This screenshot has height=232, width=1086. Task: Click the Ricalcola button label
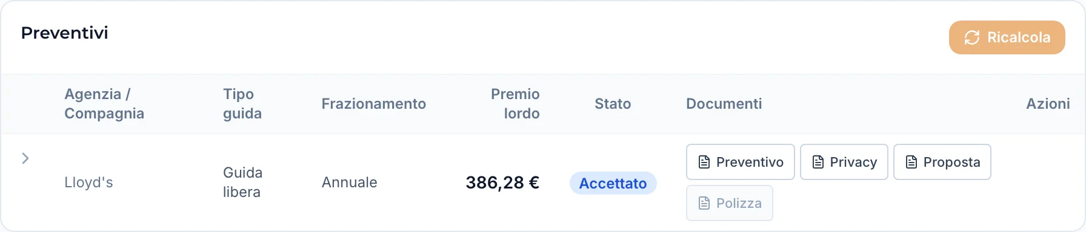tap(1019, 37)
